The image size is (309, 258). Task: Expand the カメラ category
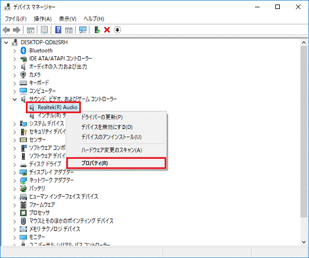15,75
